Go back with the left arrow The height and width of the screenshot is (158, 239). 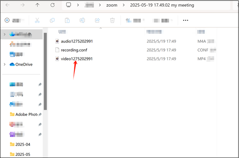[x=7, y=5]
